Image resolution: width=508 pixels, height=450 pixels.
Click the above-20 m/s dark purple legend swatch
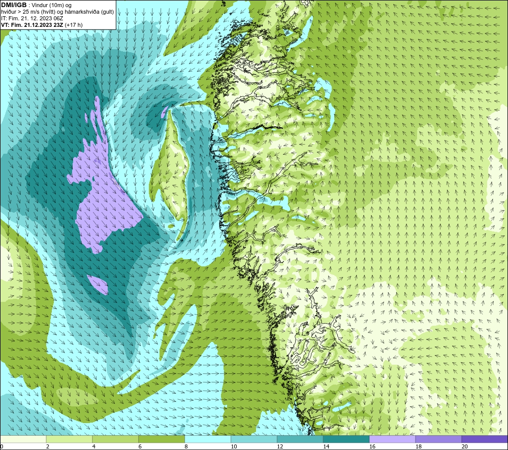pyautogui.click(x=485, y=439)
